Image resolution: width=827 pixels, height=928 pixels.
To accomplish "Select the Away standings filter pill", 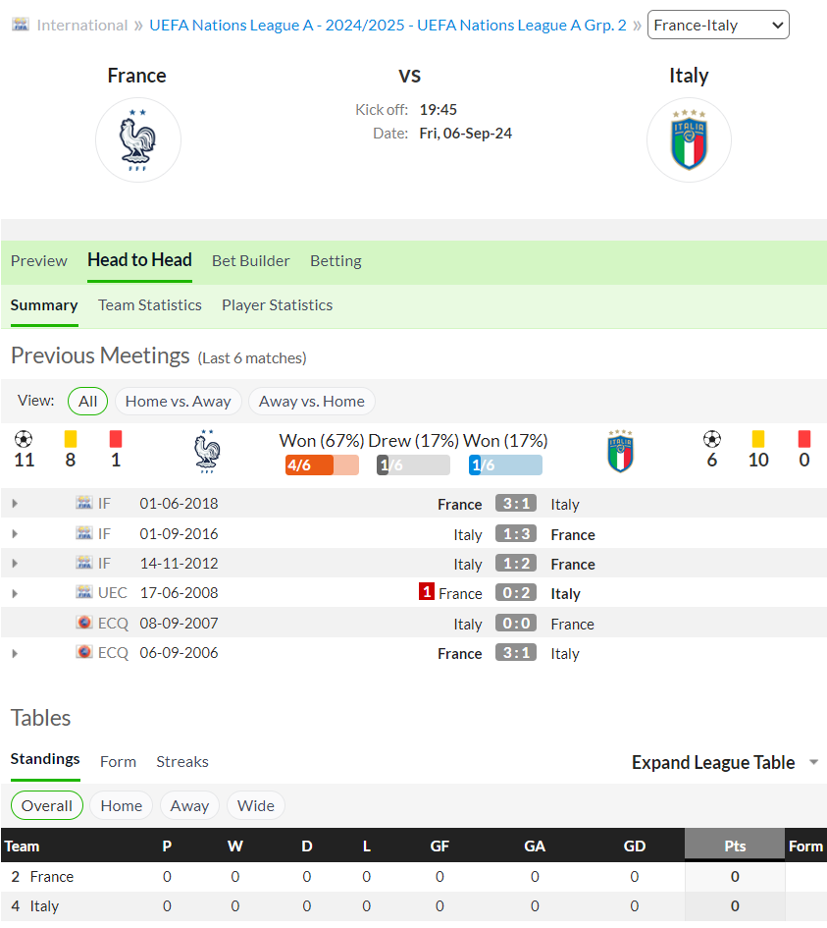I will [189, 805].
